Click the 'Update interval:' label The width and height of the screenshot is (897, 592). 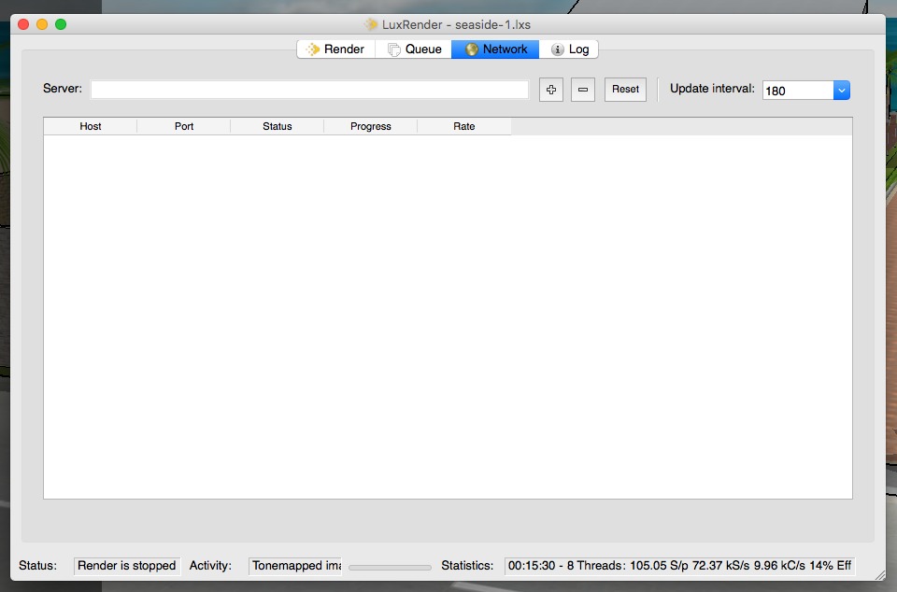point(712,89)
